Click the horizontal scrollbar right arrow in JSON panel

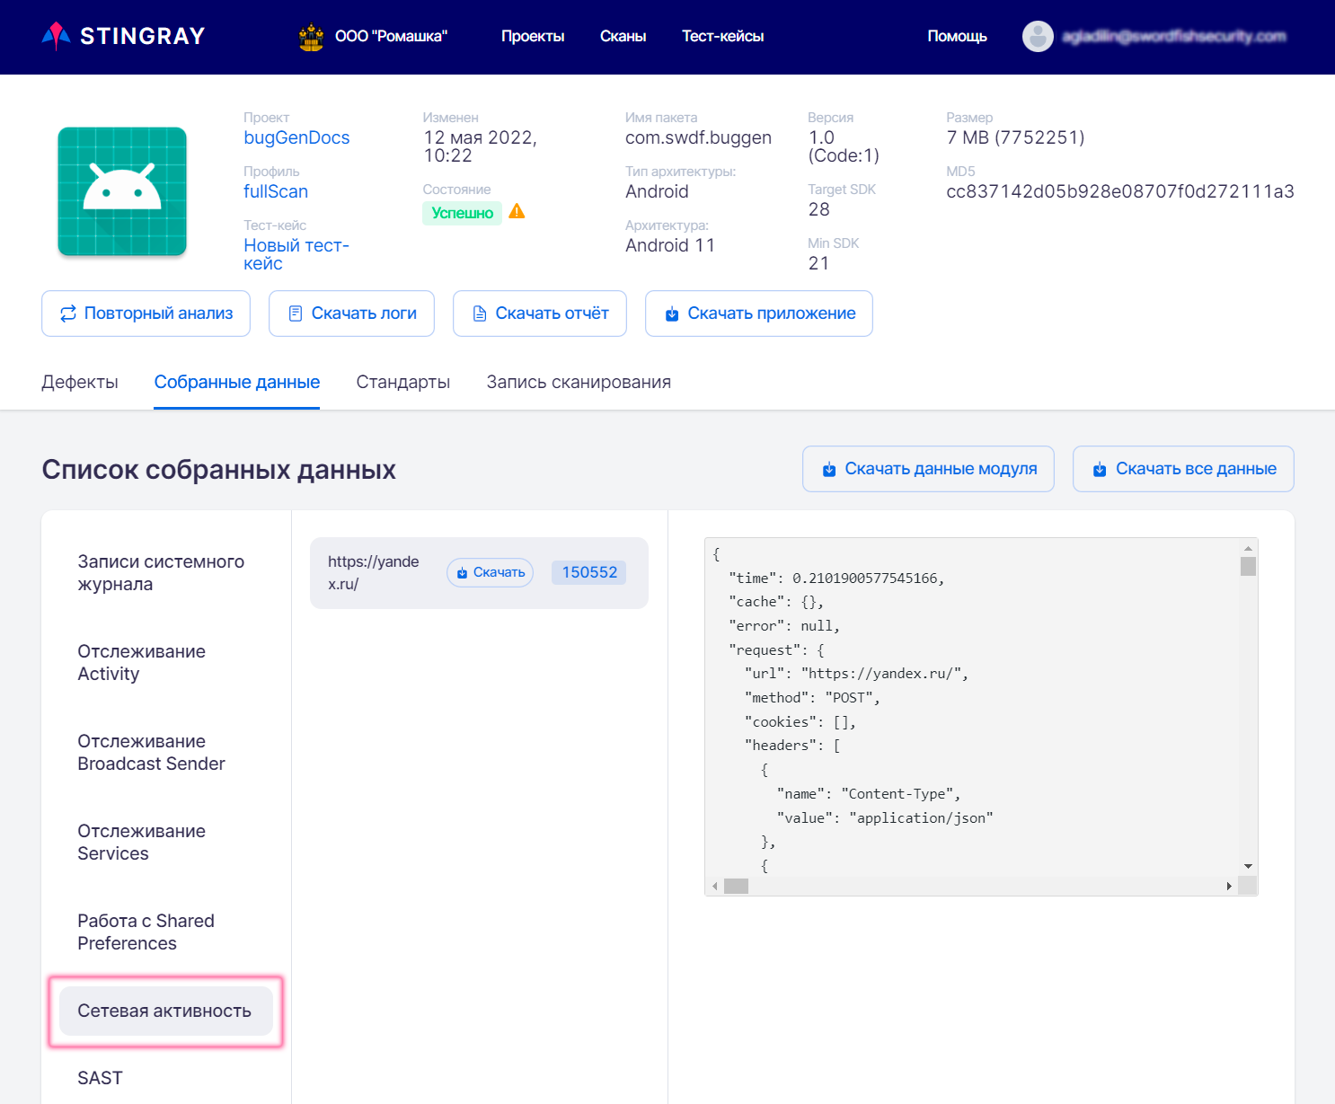(x=1228, y=887)
